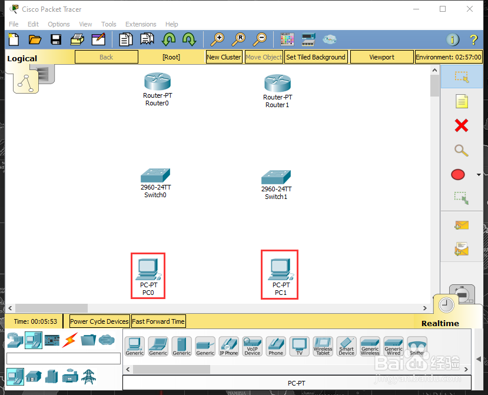Screen dimensions: 488x395
Task: Click the Zoom In magnifier icon
Action: tap(217, 39)
